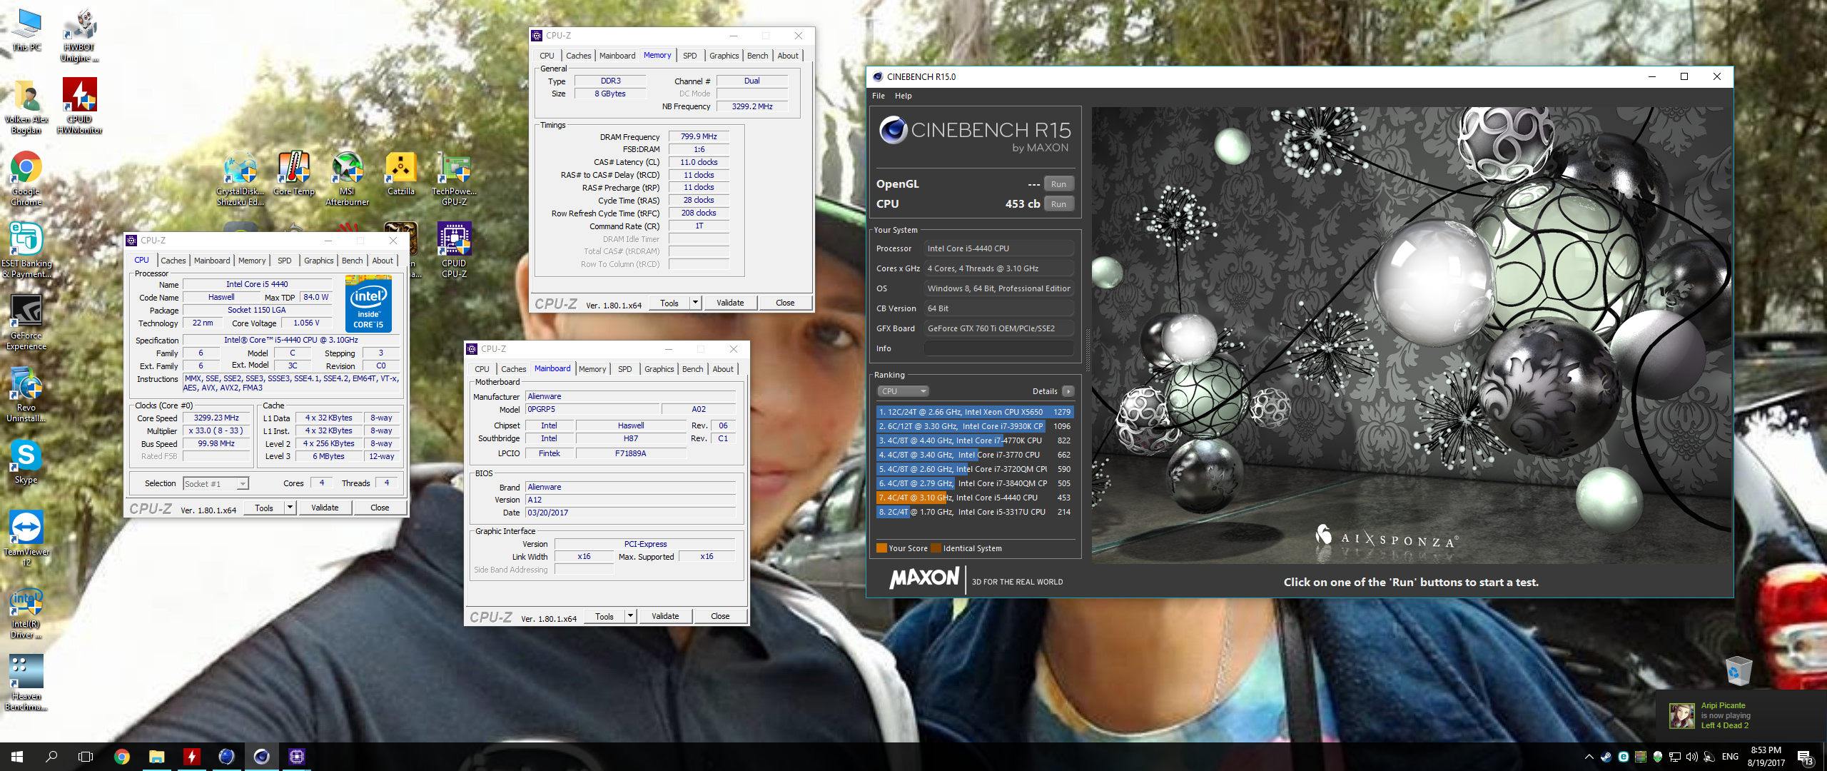Viewport: 1827px width, 771px height.
Task: Open Google Chrome desktop shortcut
Action: (x=26, y=178)
